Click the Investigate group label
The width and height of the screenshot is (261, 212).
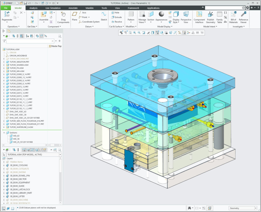239,26
